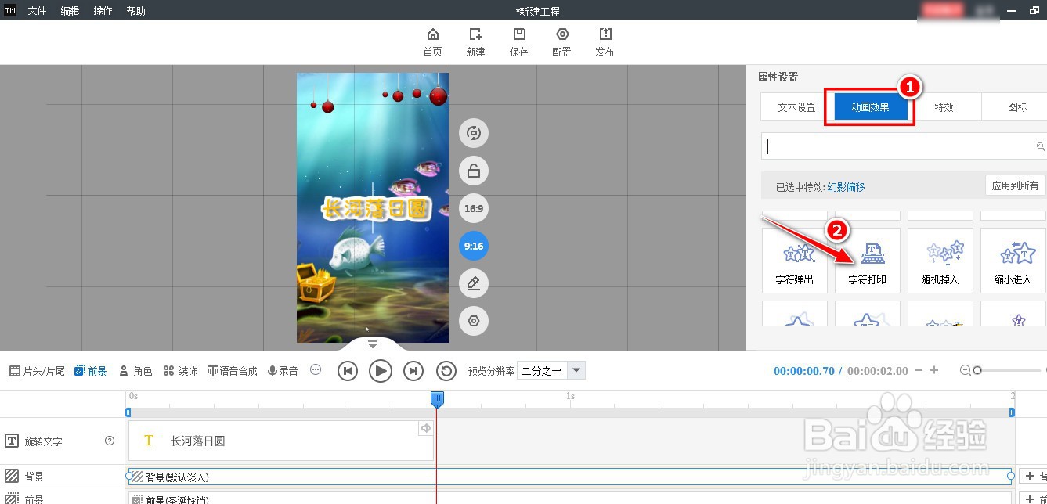Click the current time 00:00:00.70
Image resolution: width=1047 pixels, height=504 pixels.
pyautogui.click(x=804, y=371)
